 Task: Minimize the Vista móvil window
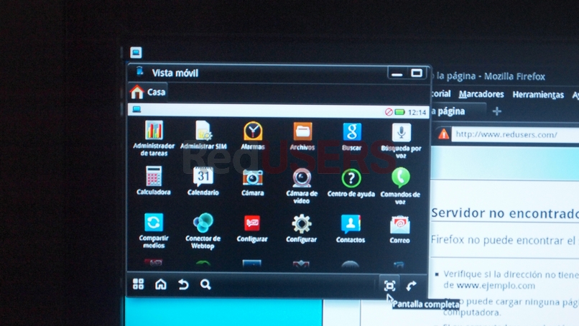click(x=397, y=73)
